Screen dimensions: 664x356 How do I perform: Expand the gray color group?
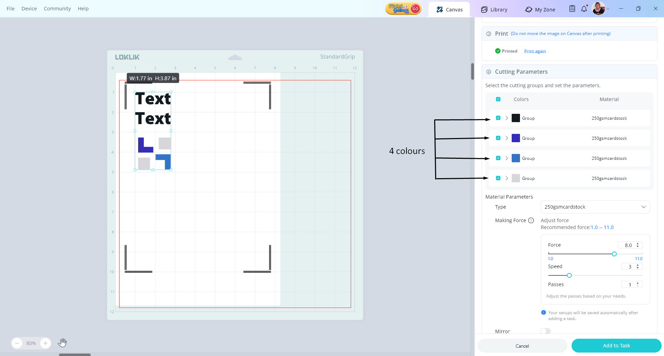(x=507, y=178)
